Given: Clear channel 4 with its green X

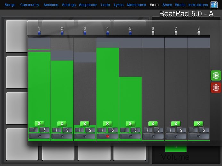Looking at the screenshot, I should pos(107,124).
